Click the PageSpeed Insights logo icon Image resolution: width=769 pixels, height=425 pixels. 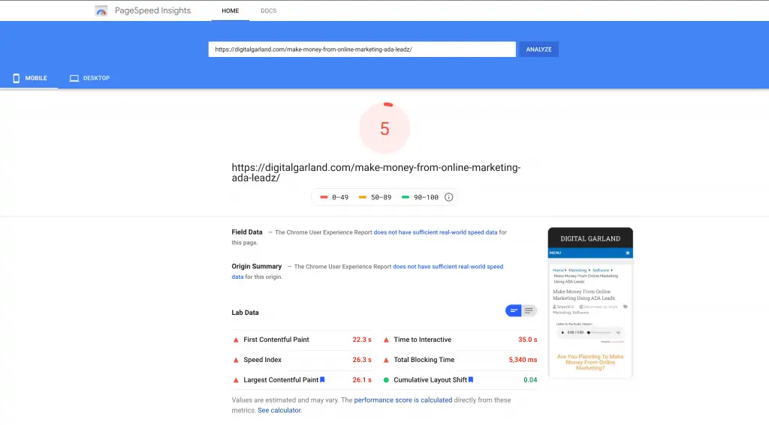[101, 10]
